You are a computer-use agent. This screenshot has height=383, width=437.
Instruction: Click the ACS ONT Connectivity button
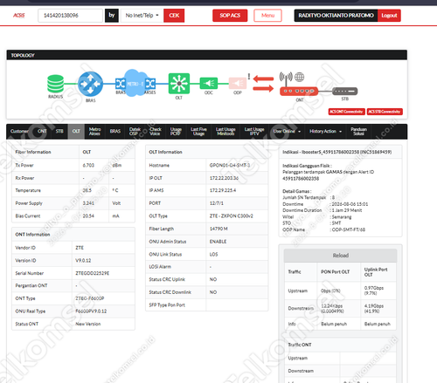(346, 112)
